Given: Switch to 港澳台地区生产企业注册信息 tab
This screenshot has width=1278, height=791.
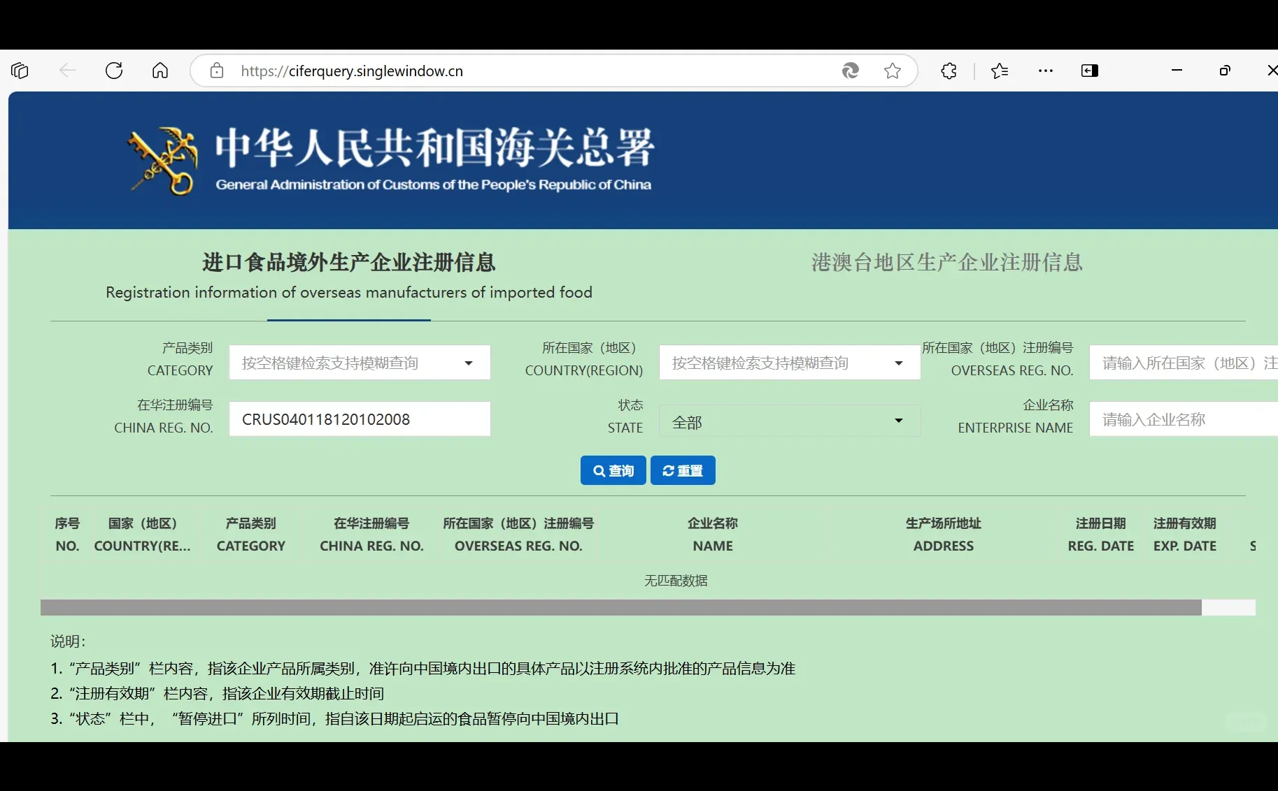Looking at the screenshot, I should 946,263.
